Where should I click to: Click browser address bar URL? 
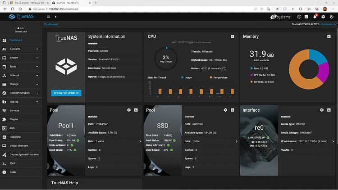click(64, 9)
